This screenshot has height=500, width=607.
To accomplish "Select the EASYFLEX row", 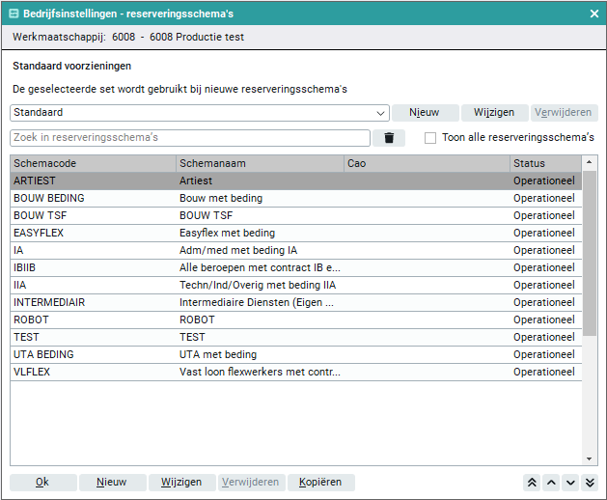I will pos(295,234).
